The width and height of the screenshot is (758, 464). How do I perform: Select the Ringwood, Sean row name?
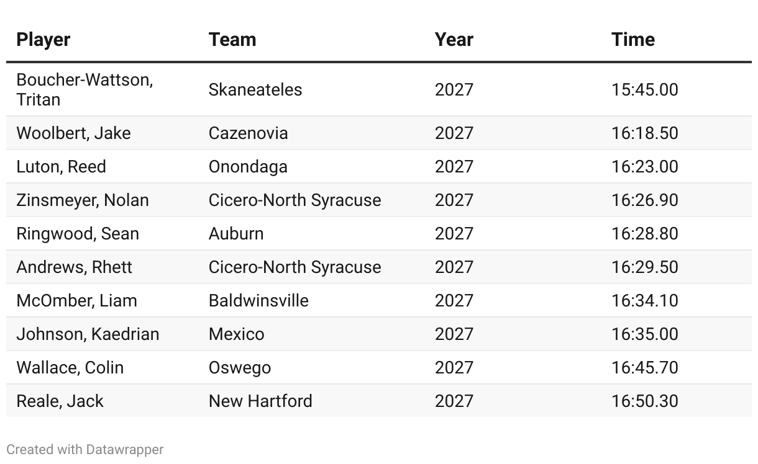click(x=78, y=234)
